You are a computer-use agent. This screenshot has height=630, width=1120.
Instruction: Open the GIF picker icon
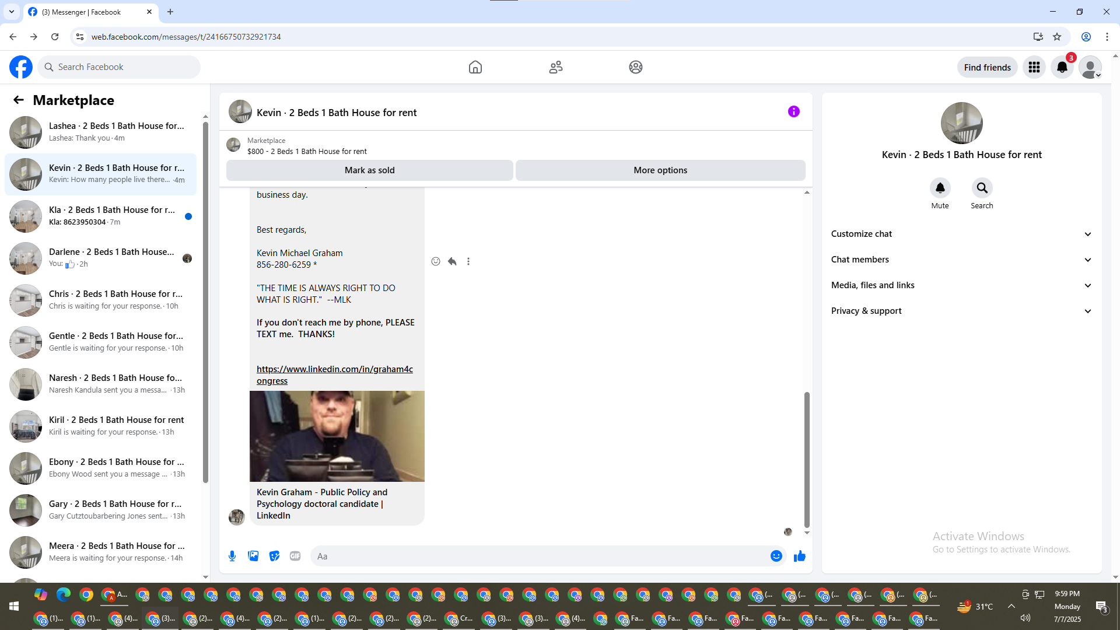click(x=295, y=556)
